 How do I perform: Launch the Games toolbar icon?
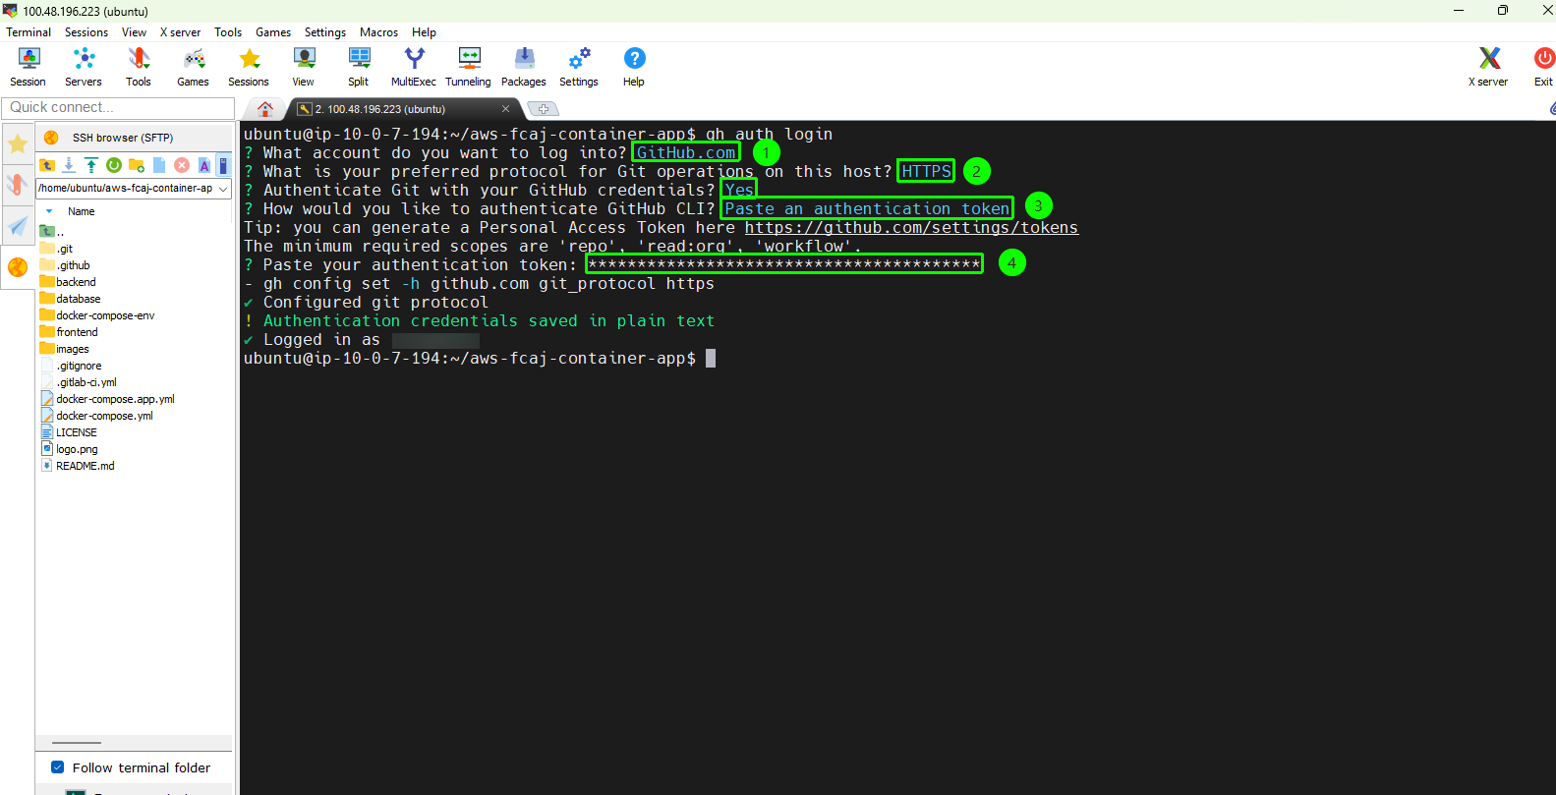[x=193, y=67]
